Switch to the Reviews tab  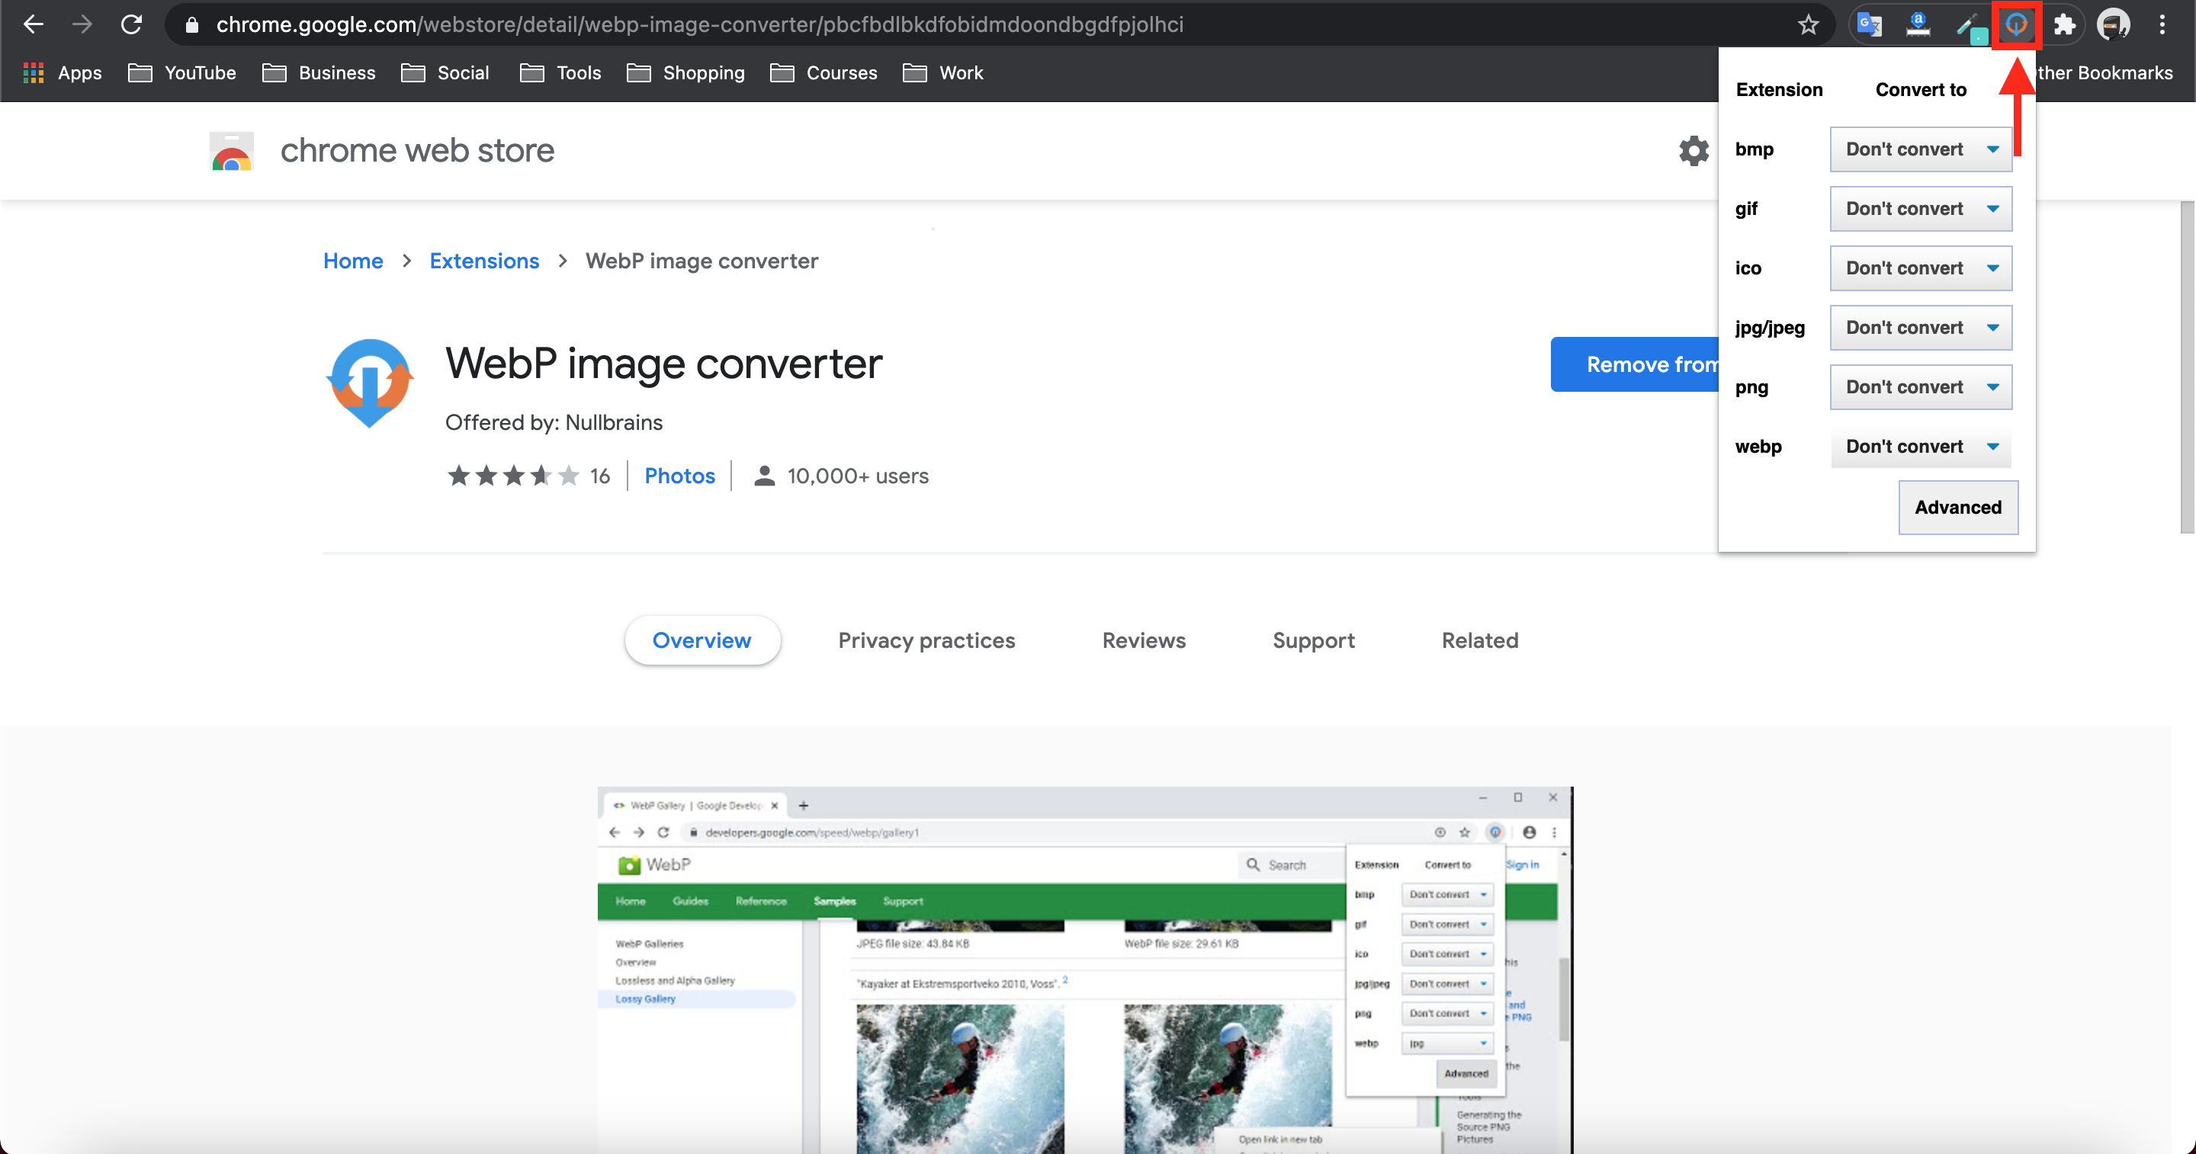point(1143,640)
